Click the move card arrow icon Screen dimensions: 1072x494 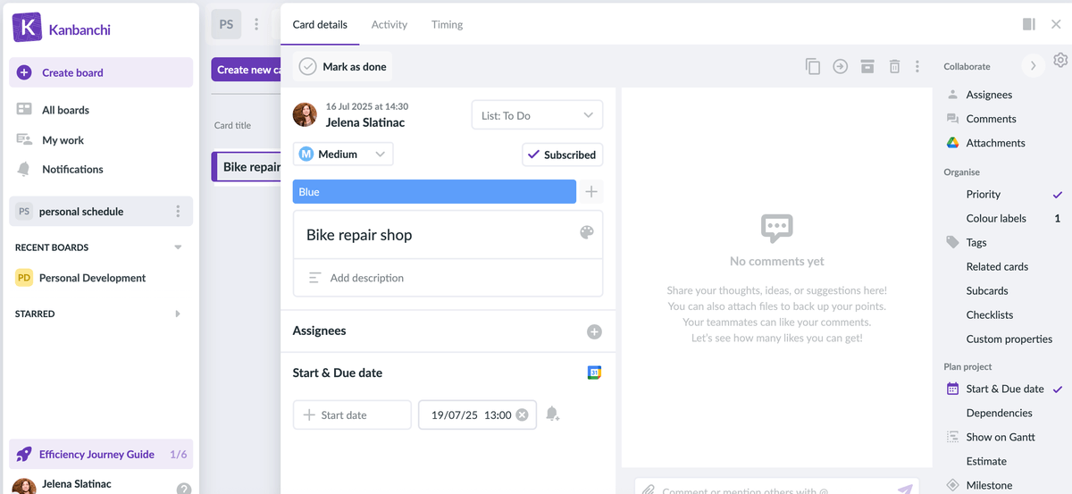(840, 66)
